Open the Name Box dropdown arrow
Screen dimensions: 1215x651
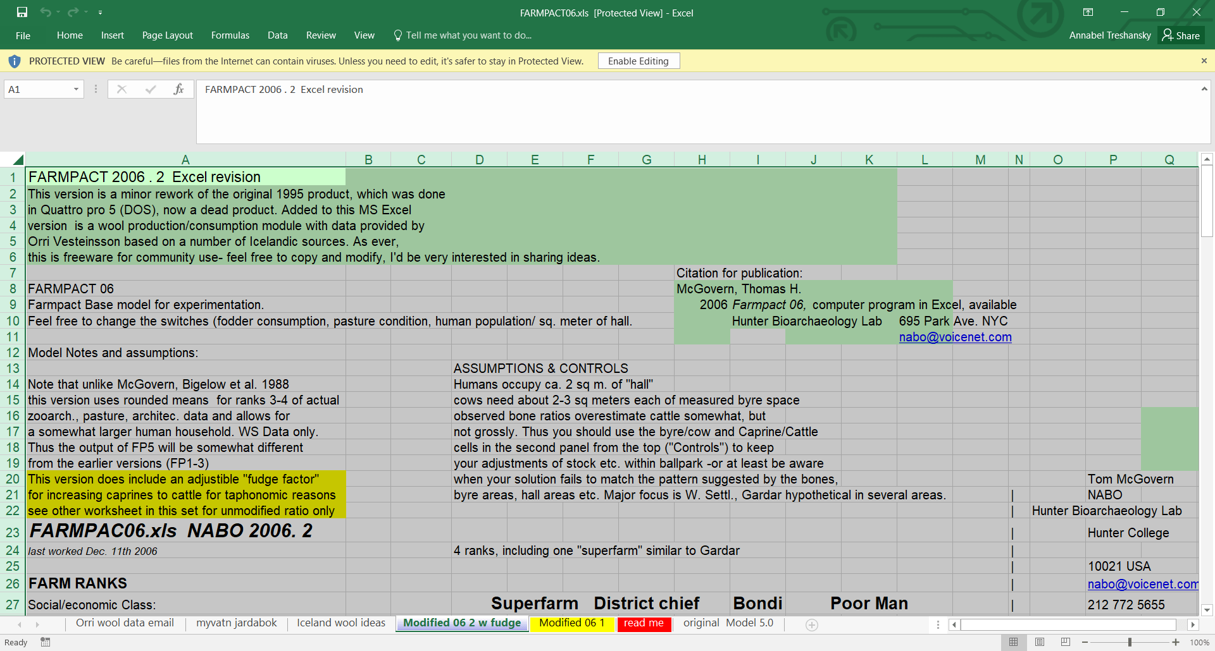pyautogui.click(x=76, y=89)
